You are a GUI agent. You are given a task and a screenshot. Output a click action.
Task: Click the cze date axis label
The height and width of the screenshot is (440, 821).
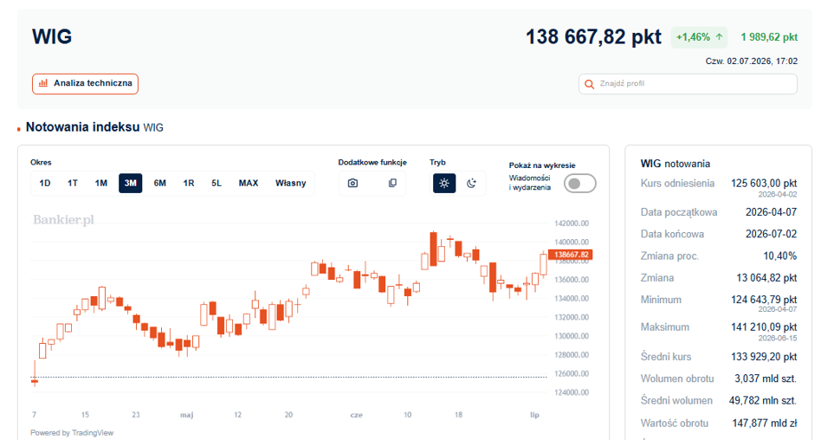point(357,415)
